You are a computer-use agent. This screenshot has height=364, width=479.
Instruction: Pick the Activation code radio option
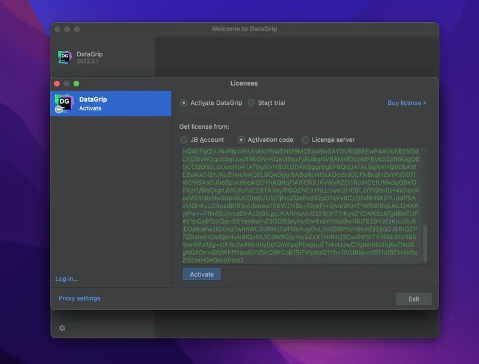click(x=241, y=140)
